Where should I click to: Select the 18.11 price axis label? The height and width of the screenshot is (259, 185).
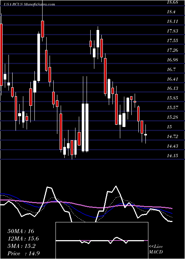pyautogui.click(x=172, y=21)
